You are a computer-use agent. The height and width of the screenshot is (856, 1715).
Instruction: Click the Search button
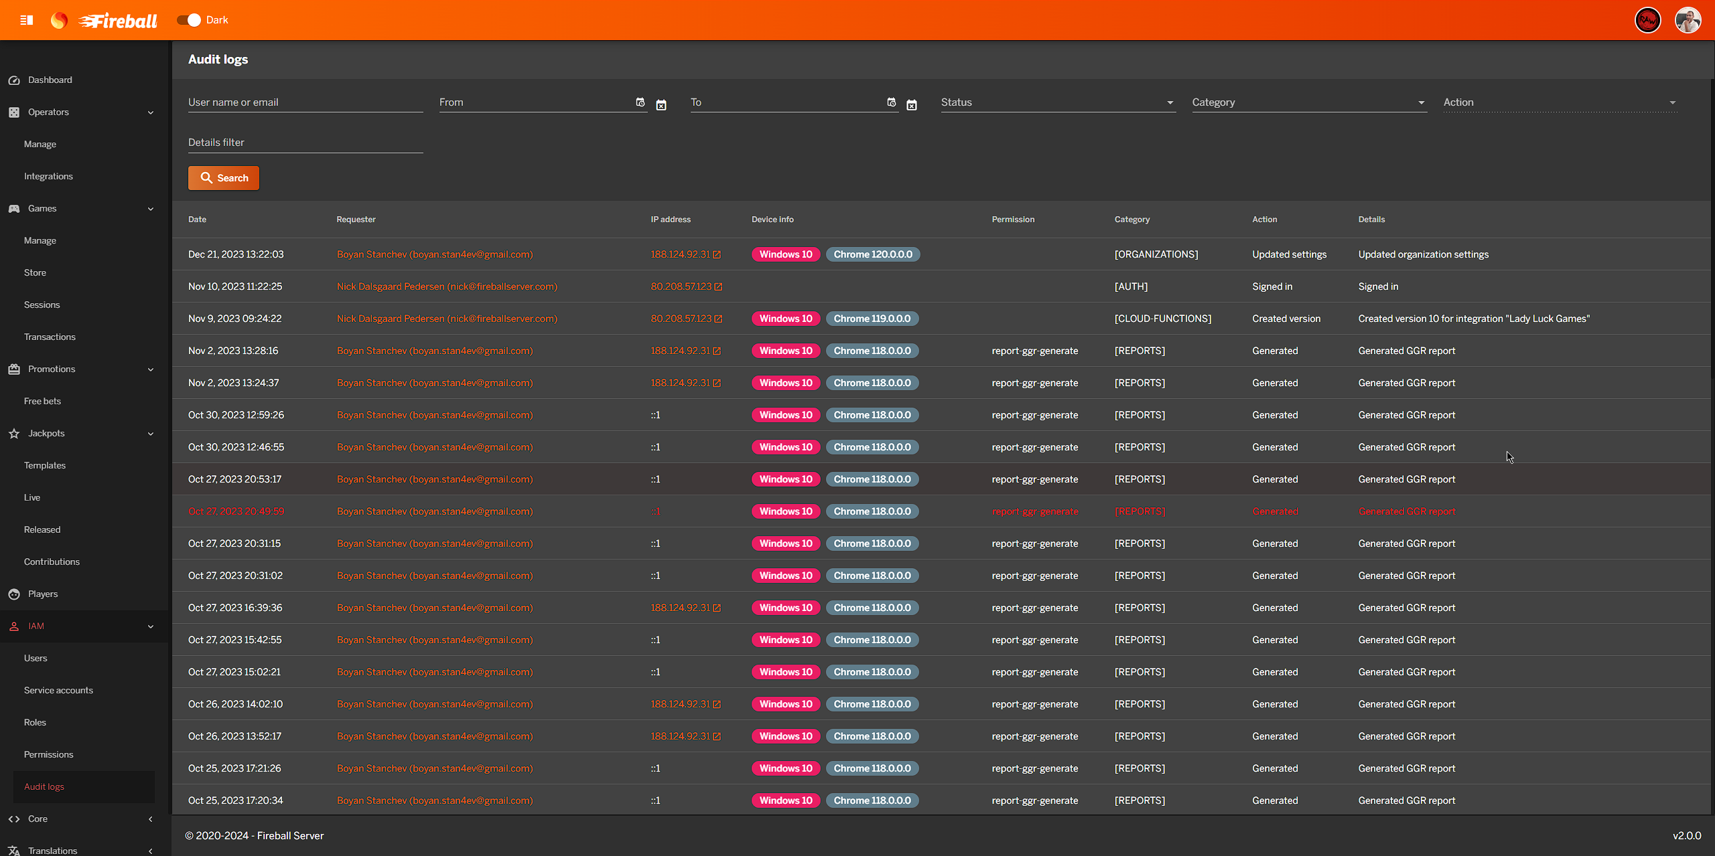pyautogui.click(x=224, y=177)
